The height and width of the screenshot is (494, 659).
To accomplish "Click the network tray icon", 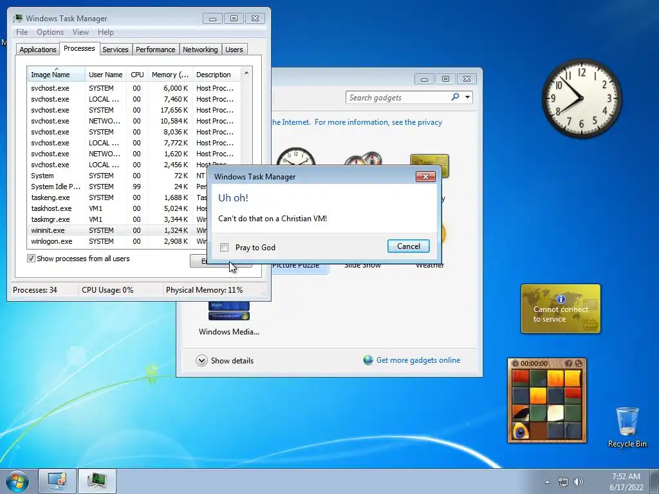I will point(562,482).
